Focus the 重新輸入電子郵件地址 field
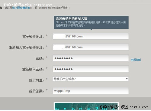Image resolution: width=151 pixels, height=111 pixels. (x=91, y=47)
